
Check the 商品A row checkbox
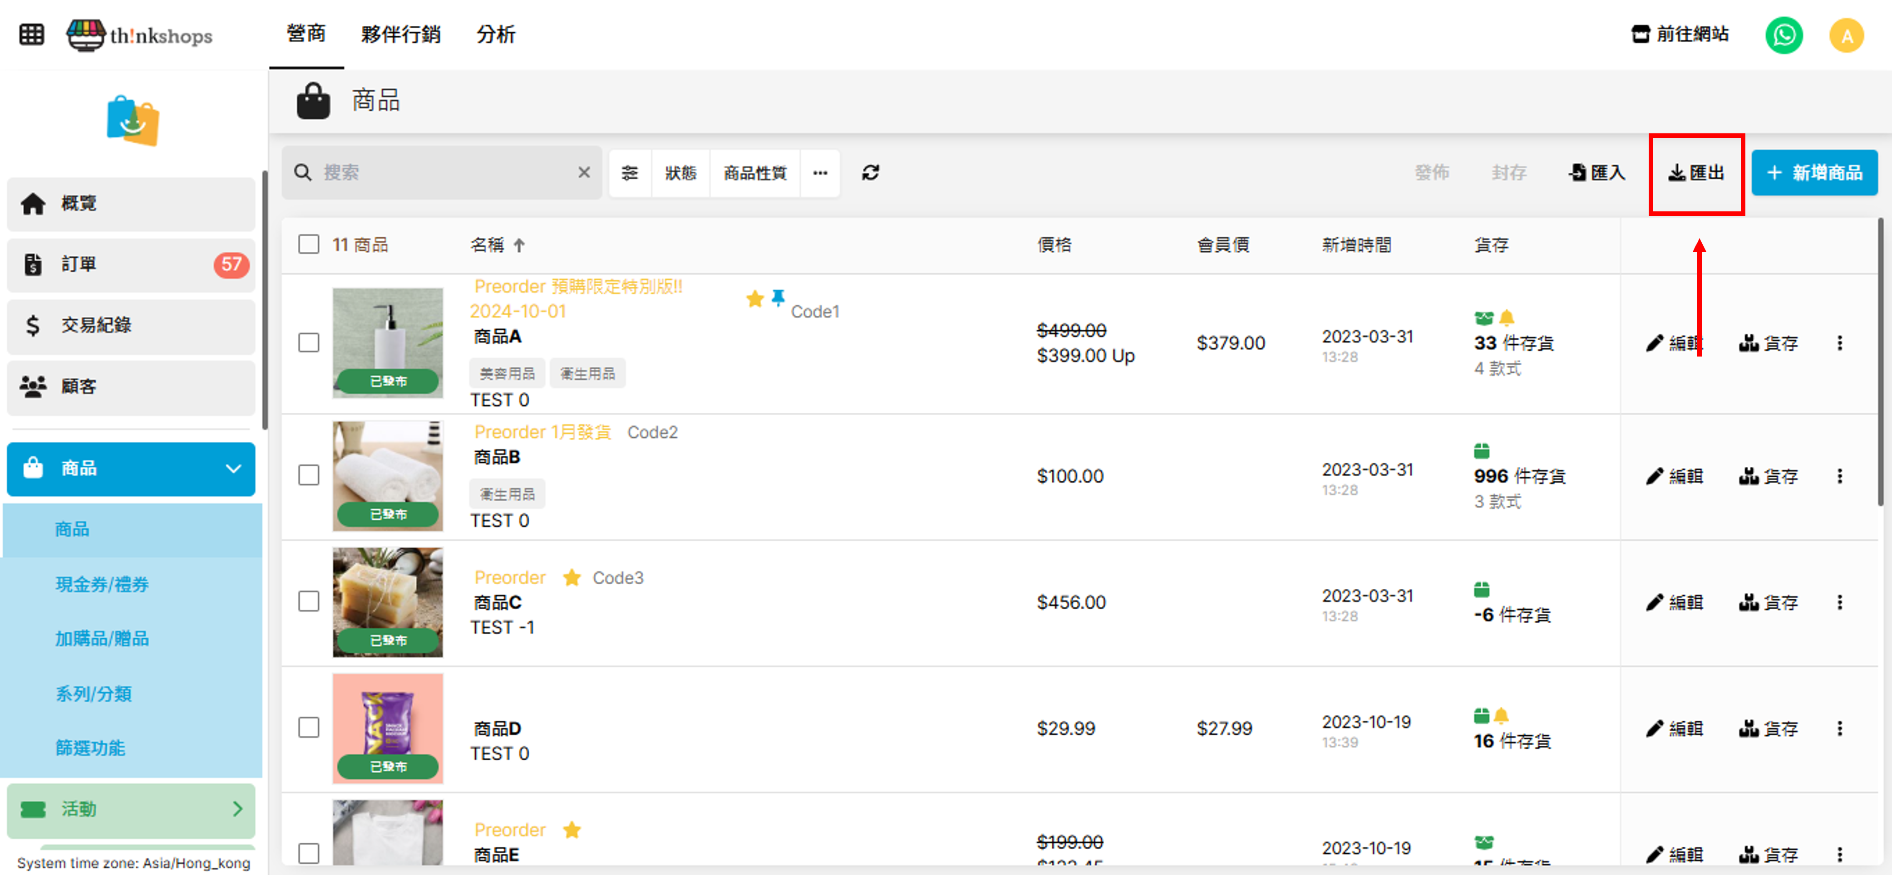[309, 343]
